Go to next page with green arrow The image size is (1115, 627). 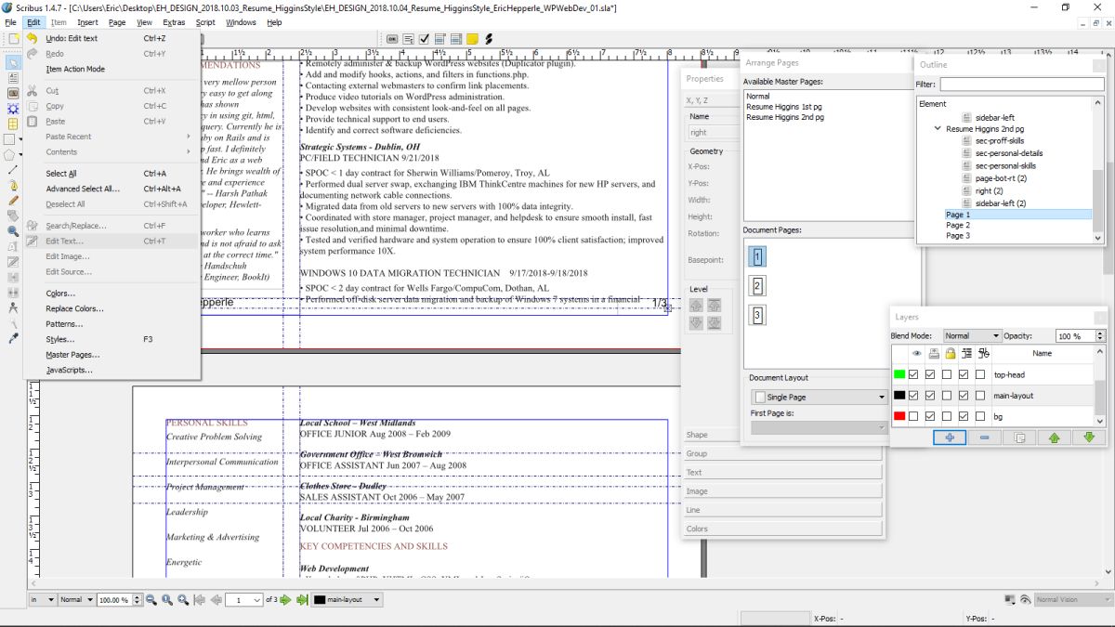[x=286, y=600]
